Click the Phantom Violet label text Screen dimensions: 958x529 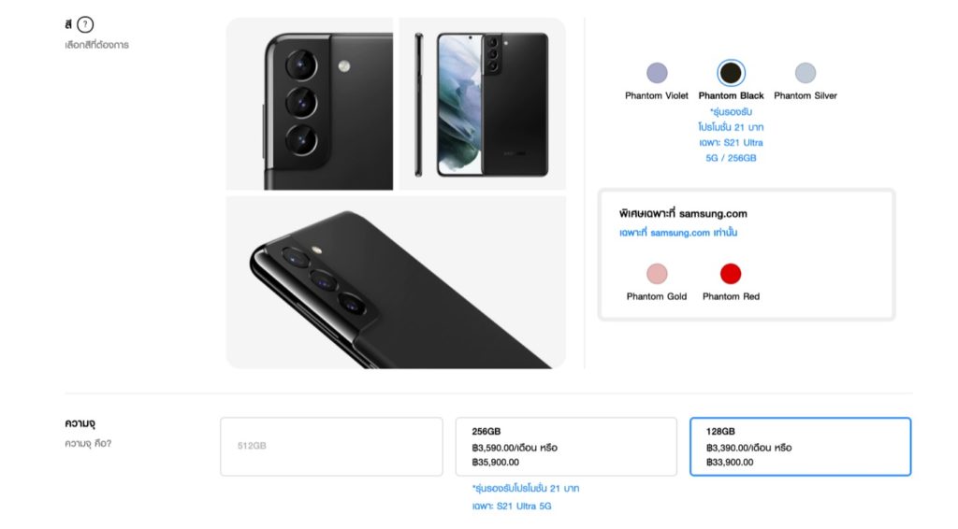point(657,95)
